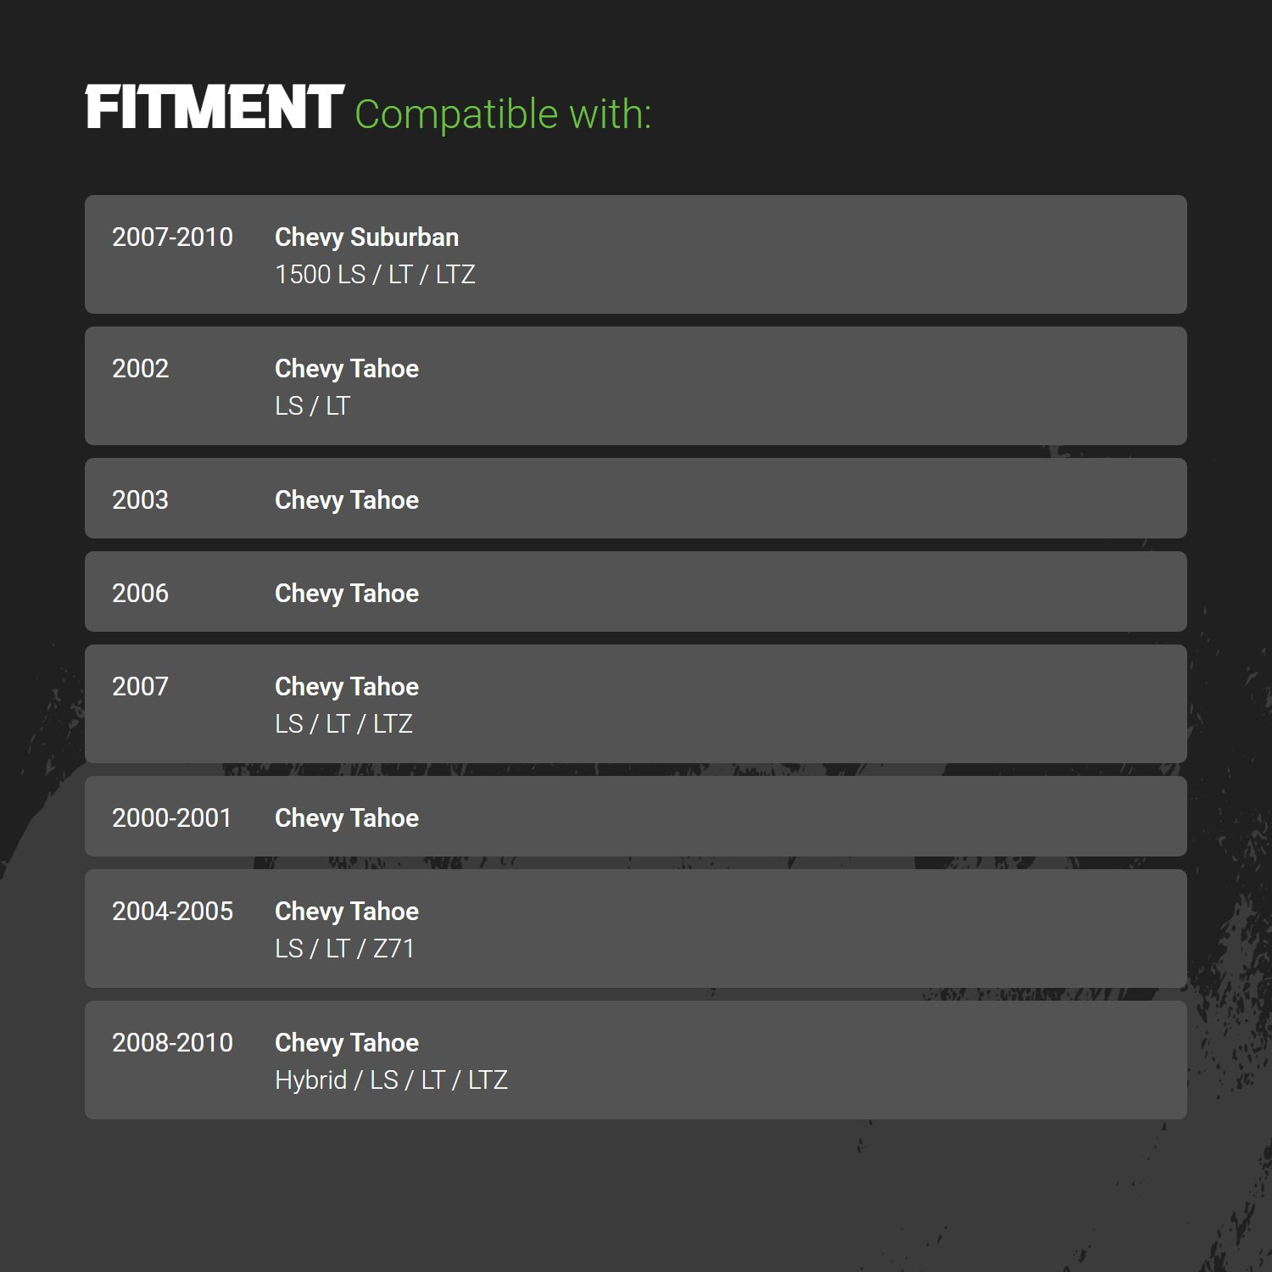Click the FITMENT heading text
Viewport: 1272px width, 1272px height.
215,108
